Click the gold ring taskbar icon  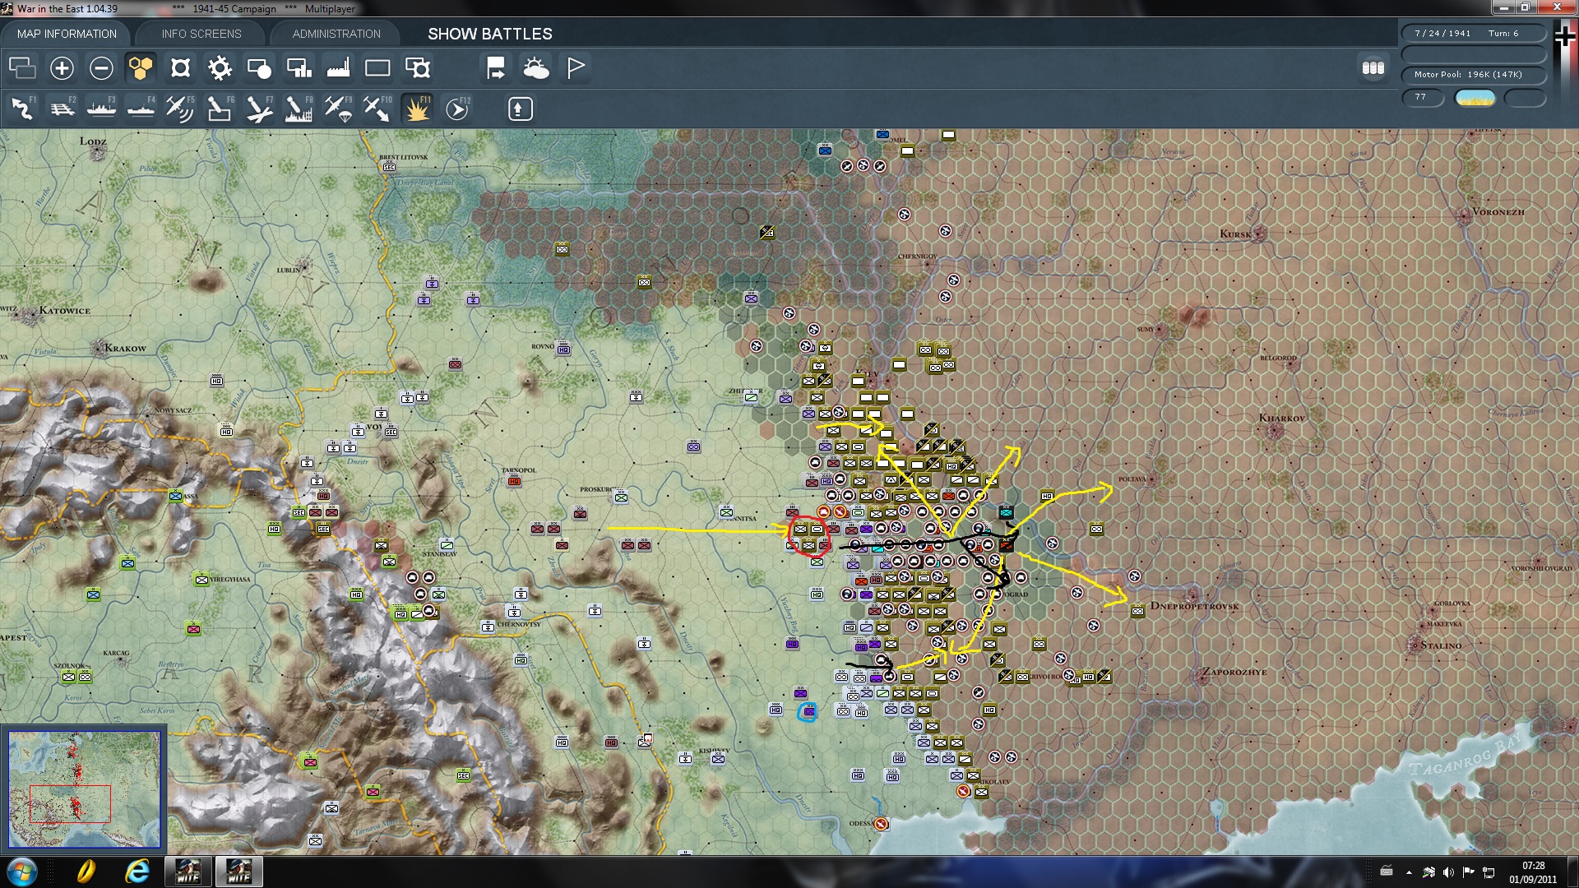point(86,872)
